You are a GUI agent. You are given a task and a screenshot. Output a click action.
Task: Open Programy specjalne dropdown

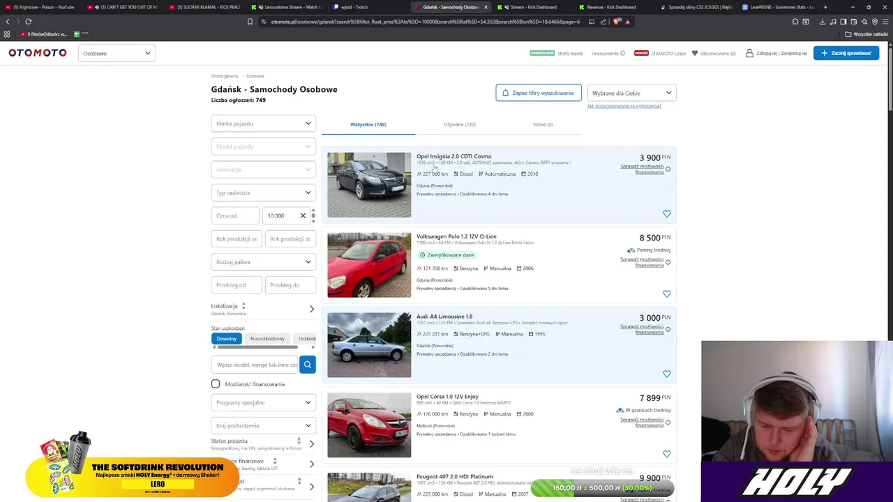(264, 402)
